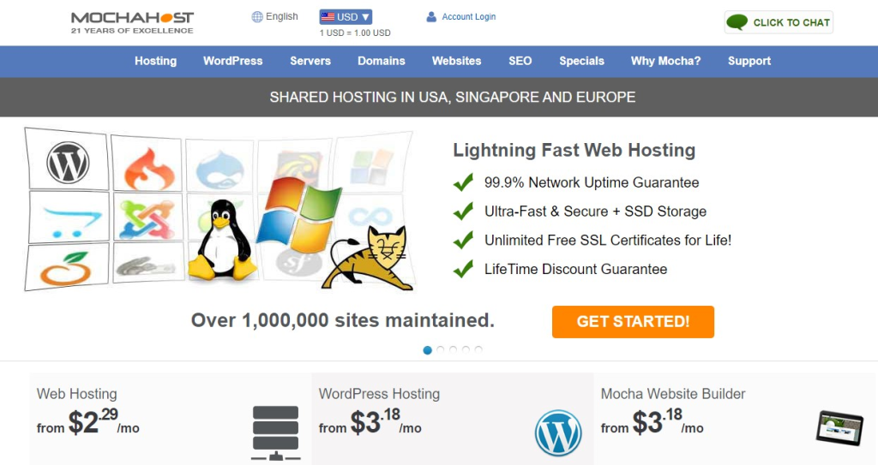Click the Mocha Website Builder heading
Screen dimensions: 878x465
673,394
